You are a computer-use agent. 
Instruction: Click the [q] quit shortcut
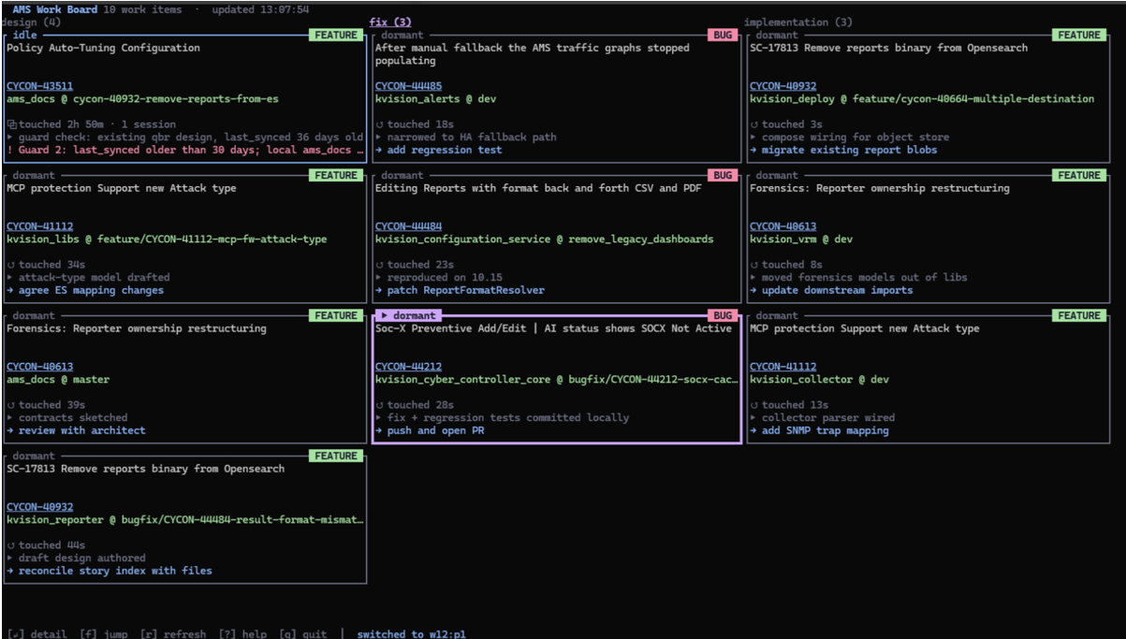303,633
